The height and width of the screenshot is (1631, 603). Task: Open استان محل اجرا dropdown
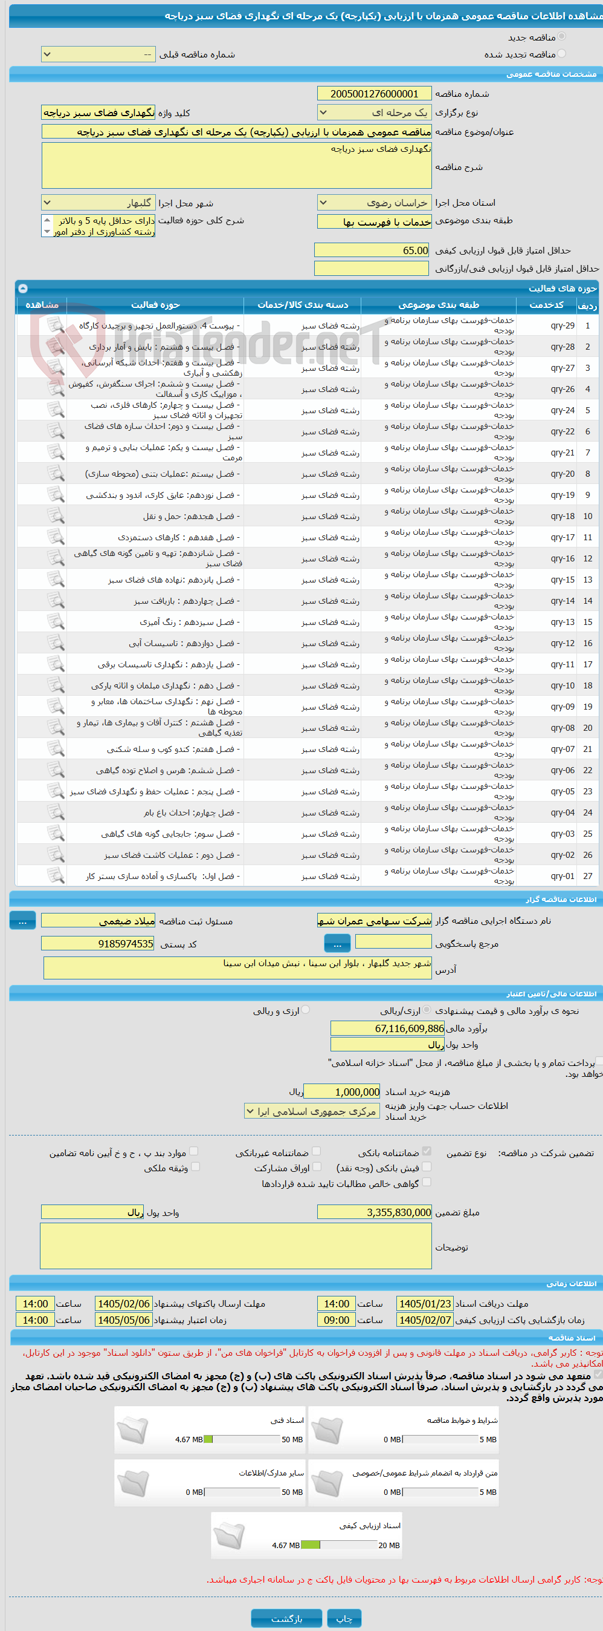tap(374, 203)
